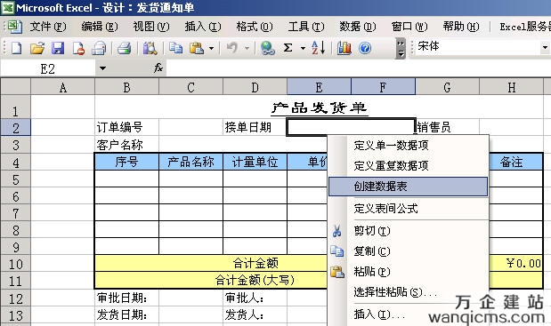Click the 接单日期 cell
The image size is (551, 326).
(255, 127)
